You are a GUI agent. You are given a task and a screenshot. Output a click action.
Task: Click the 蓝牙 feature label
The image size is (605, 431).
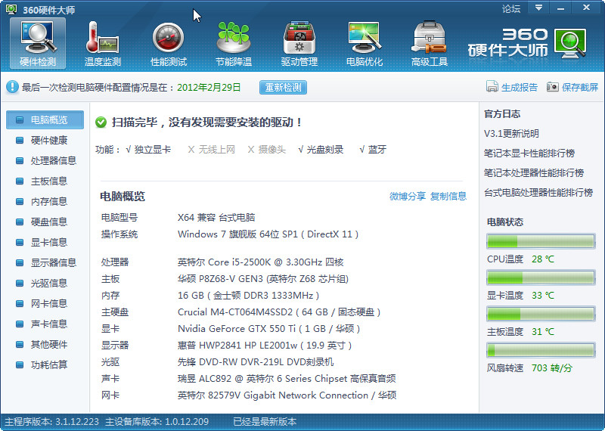[x=377, y=150]
